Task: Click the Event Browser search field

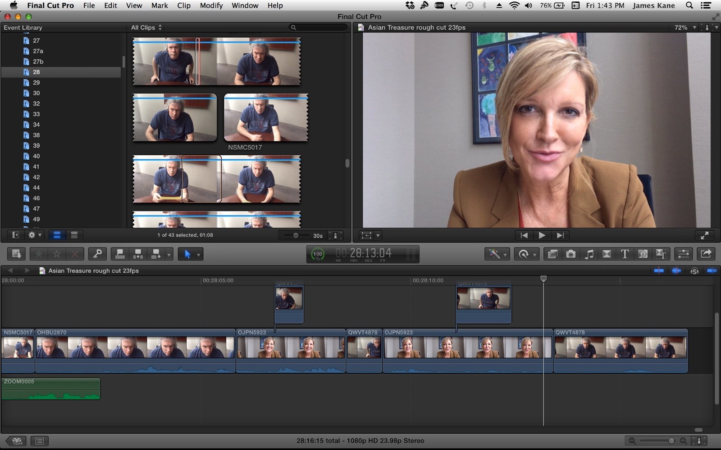Action: pos(319,27)
